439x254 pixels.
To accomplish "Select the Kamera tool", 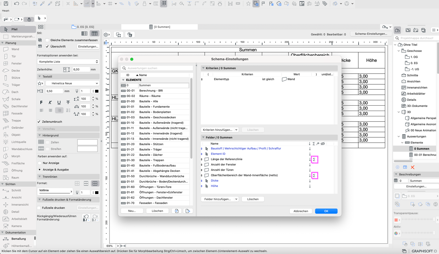I will coord(16,226).
